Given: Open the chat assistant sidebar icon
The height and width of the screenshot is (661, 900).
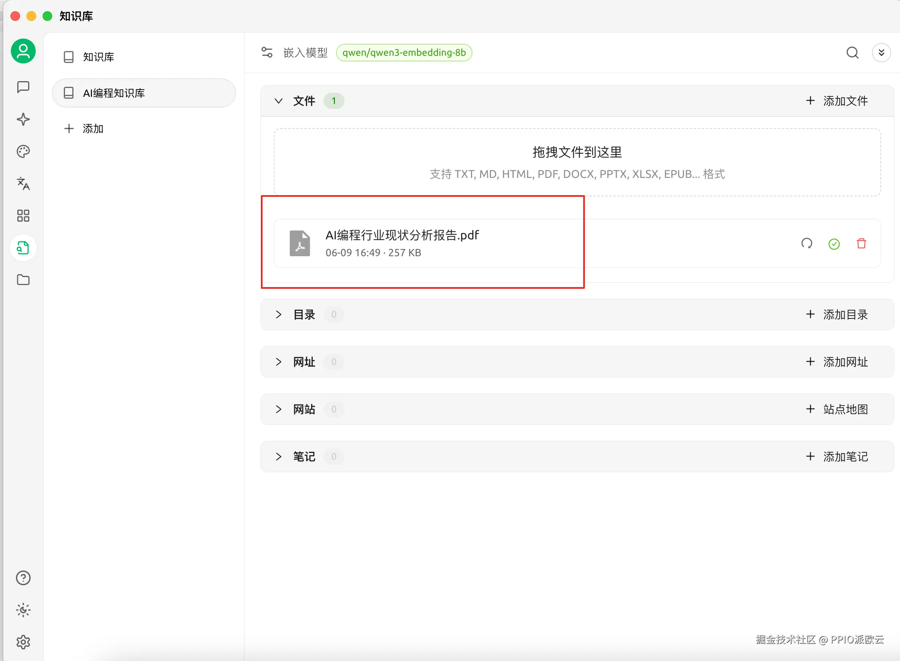Looking at the screenshot, I should (23, 87).
